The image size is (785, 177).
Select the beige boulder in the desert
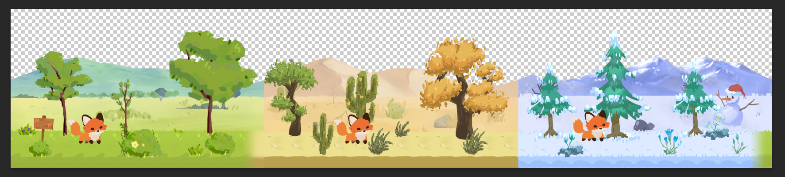click(443, 121)
